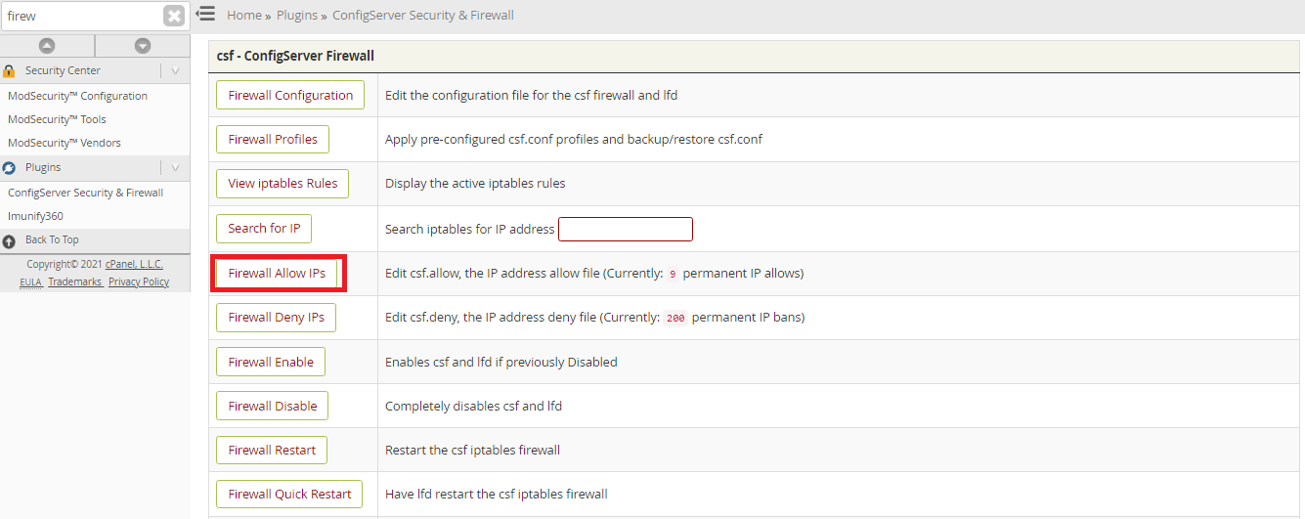Click the sidebar search field containing firew
The height and width of the screenshot is (519, 1305).
pyautogui.click(x=81, y=16)
